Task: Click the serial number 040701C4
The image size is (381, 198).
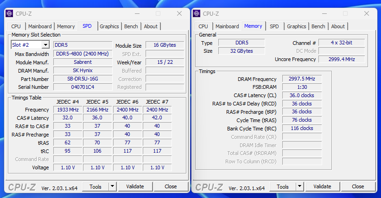Action: [x=83, y=87]
